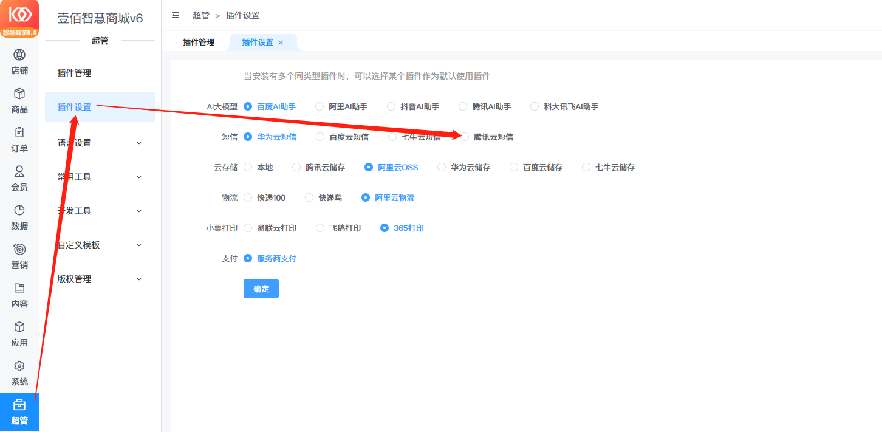
Task: Close the 插件设置 tab
Action: click(x=281, y=43)
